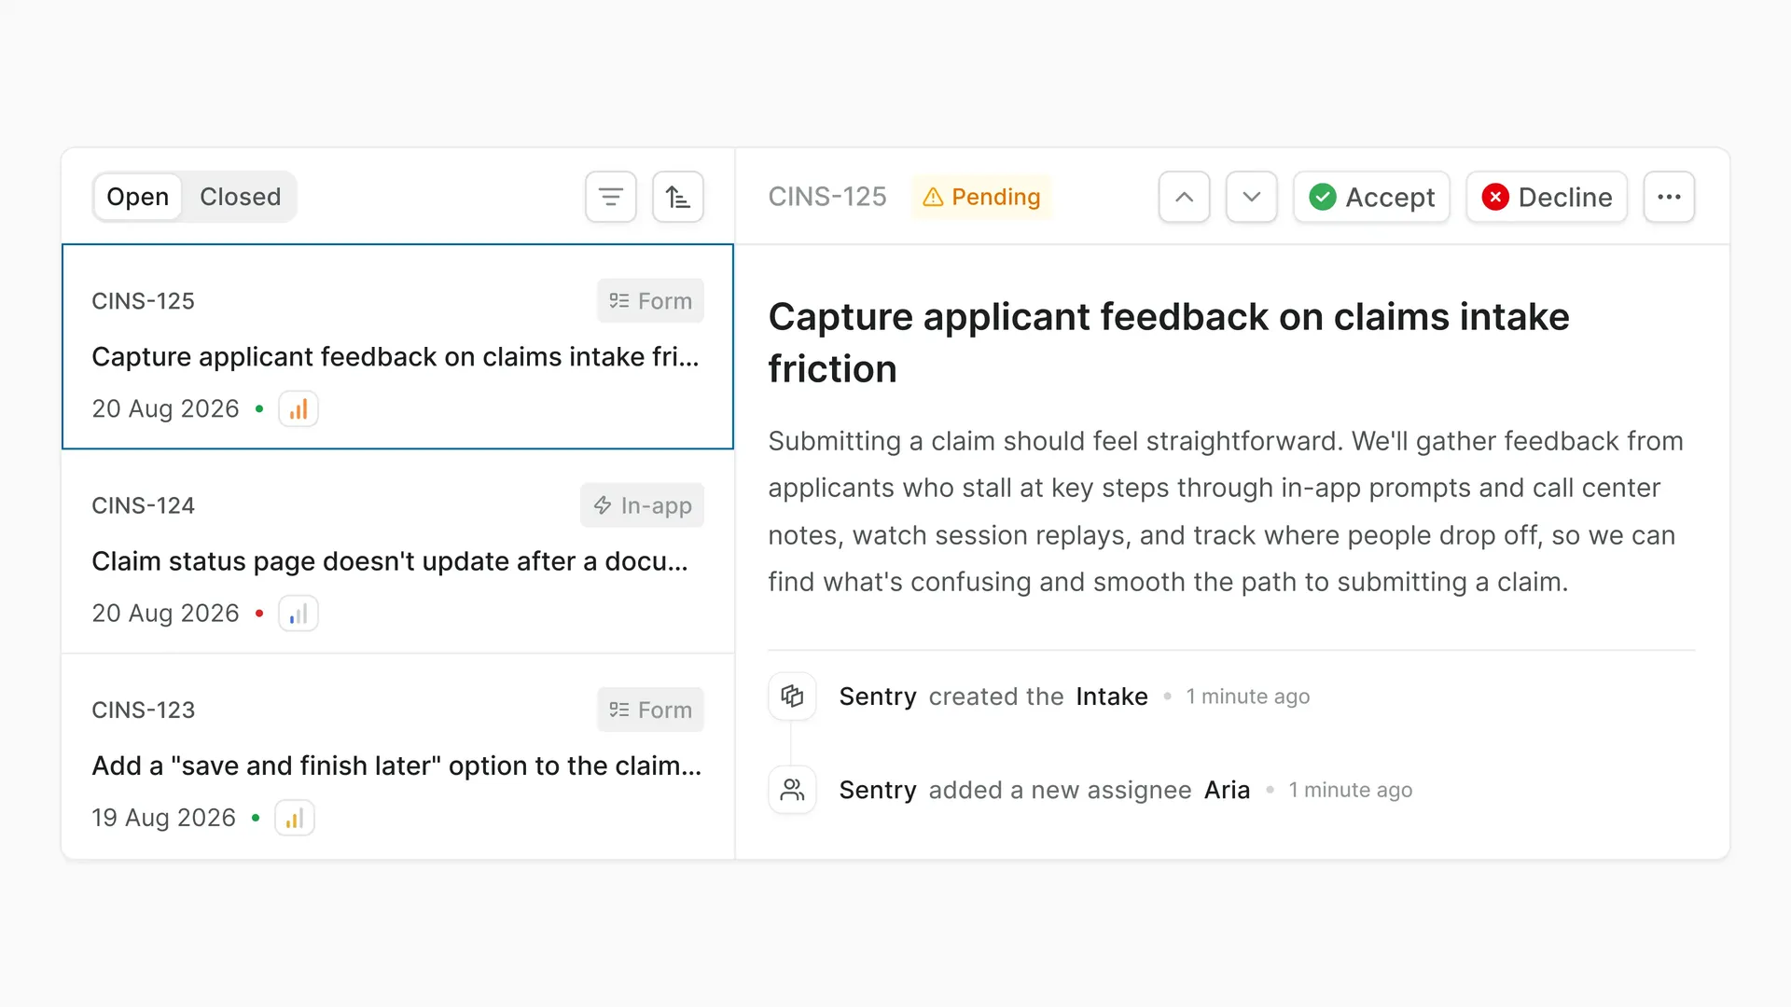Open the three-dot more options menu

click(x=1670, y=197)
